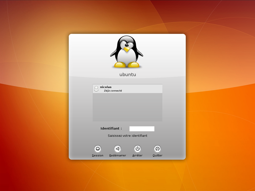Screen dimensions: 255x191
Task: Click the Arrêter power icon
Action: click(137, 149)
